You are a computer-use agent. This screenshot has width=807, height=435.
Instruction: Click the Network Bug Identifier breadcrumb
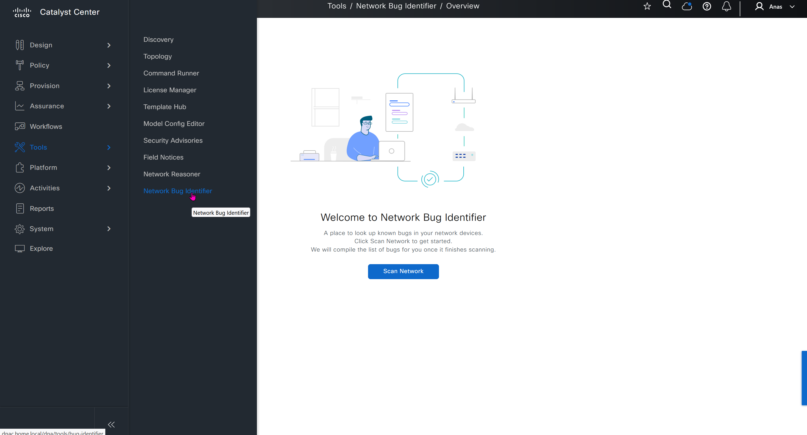396,6
